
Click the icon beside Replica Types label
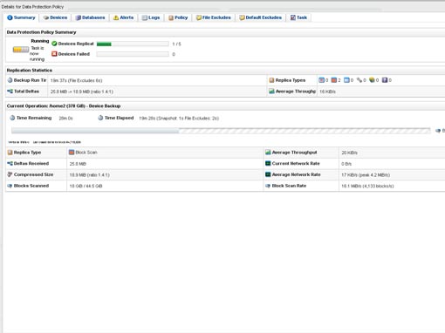[x=271, y=80]
